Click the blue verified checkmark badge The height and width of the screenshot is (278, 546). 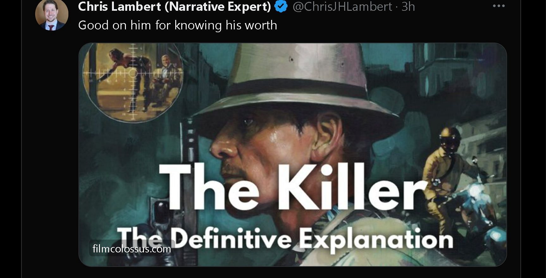coord(281,6)
